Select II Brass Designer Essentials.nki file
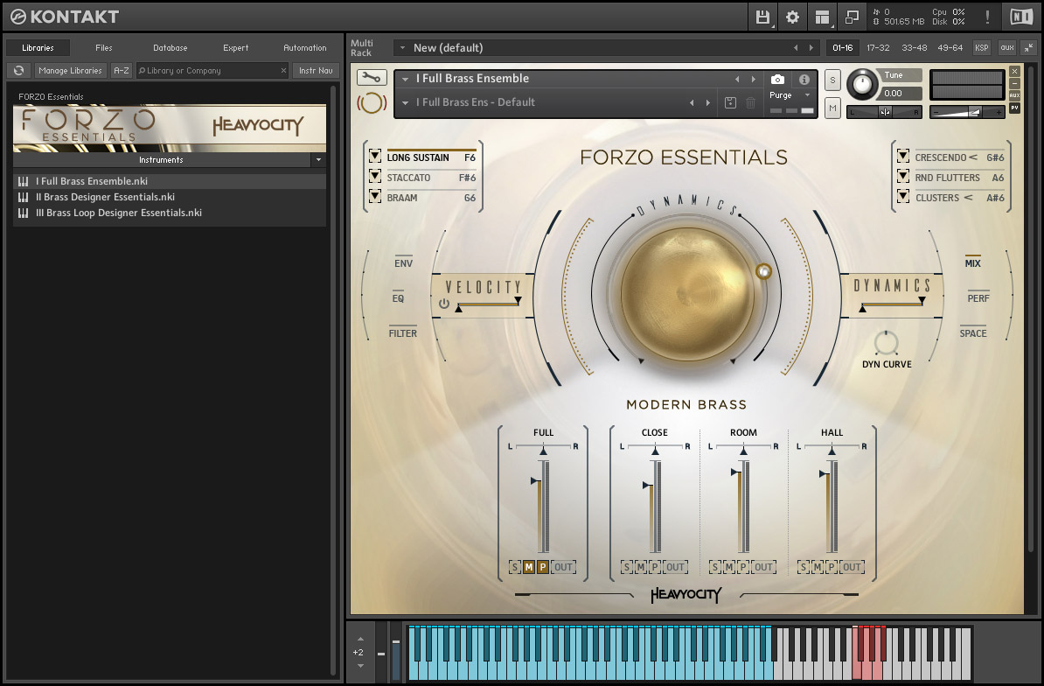 [x=105, y=197]
